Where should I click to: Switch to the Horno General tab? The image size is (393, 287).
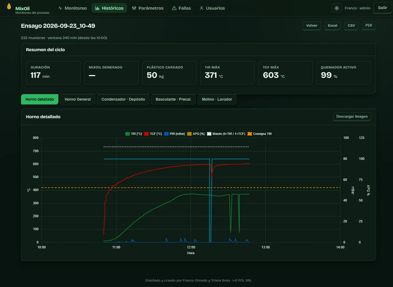tap(78, 99)
